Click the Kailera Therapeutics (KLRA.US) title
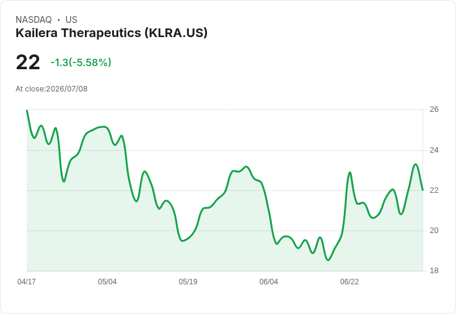 point(112,33)
